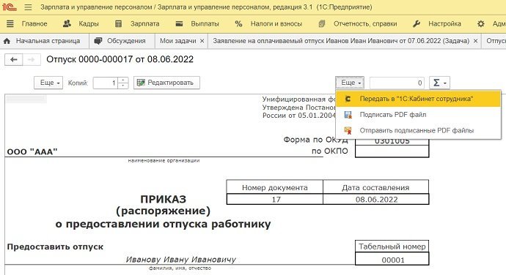The width and height of the screenshot is (506, 275).
Task: Click the Обсуждения speech bubble icon
Action: (98, 41)
